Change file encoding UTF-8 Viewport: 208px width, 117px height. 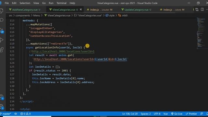click(157, 114)
